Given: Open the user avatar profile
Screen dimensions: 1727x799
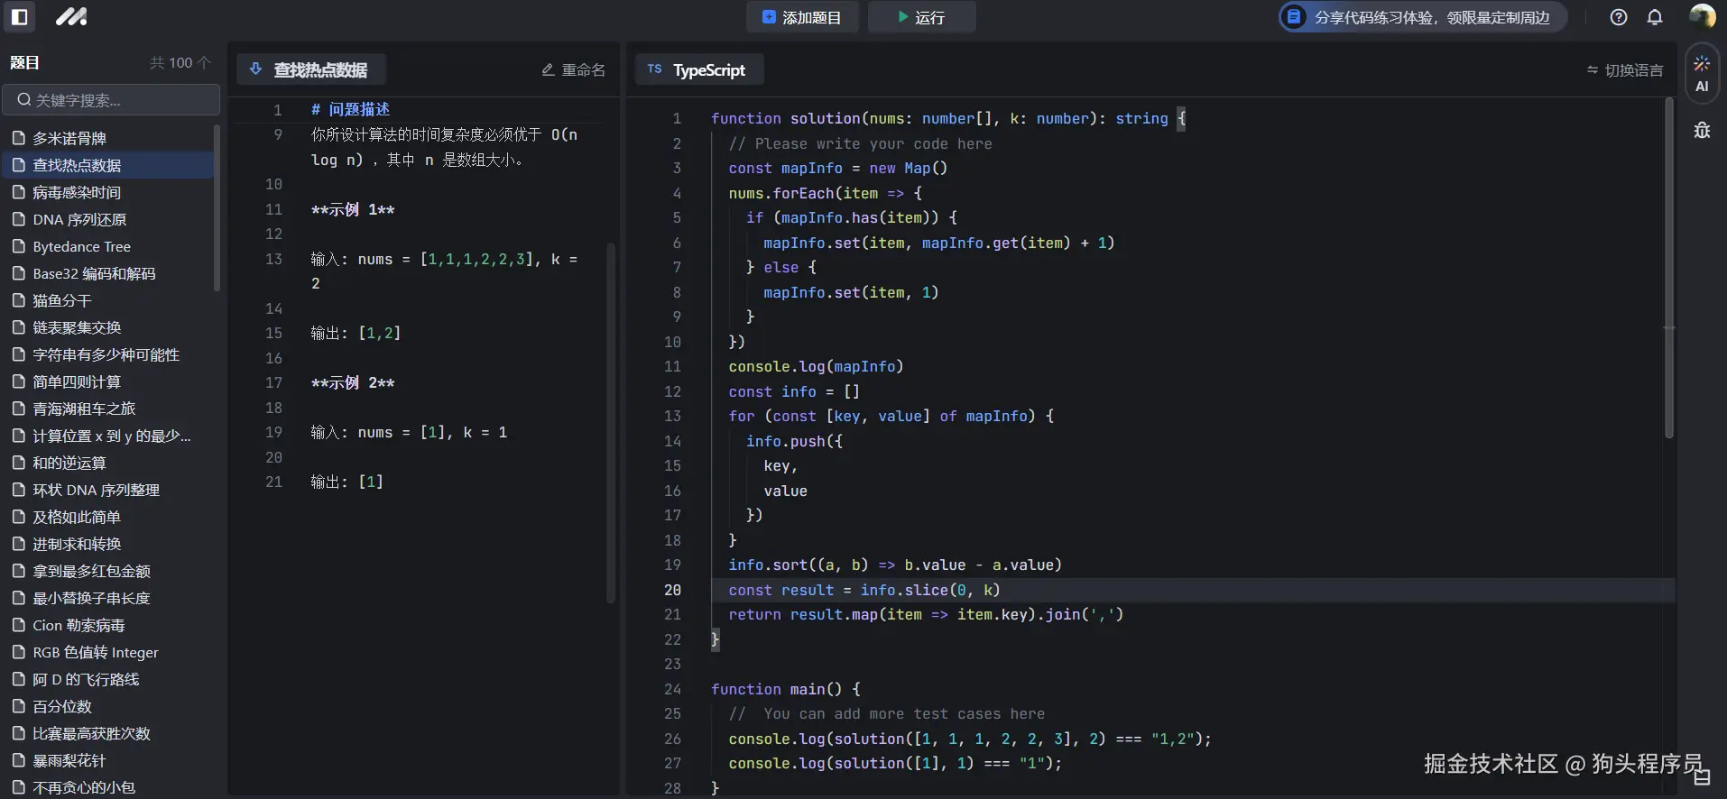Looking at the screenshot, I should (1702, 16).
